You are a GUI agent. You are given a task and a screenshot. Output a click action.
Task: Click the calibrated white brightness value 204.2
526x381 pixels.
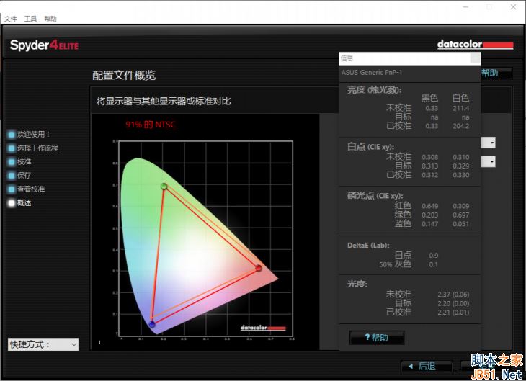point(460,126)
